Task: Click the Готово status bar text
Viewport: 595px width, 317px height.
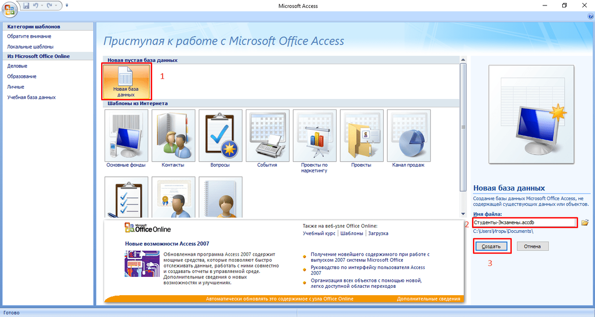Action: [x=10, y=313]
